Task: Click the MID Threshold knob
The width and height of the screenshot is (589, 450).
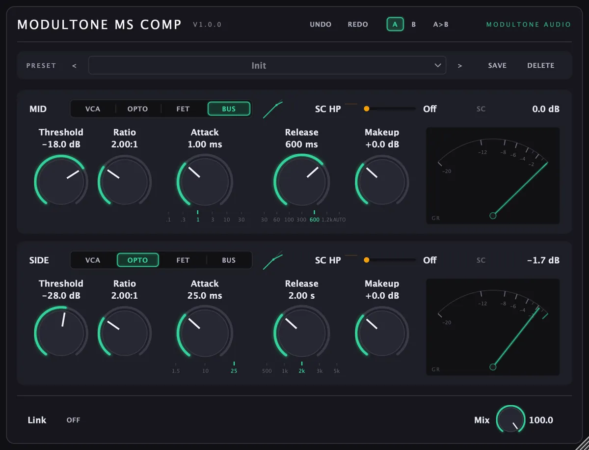Action: (61, 180)
